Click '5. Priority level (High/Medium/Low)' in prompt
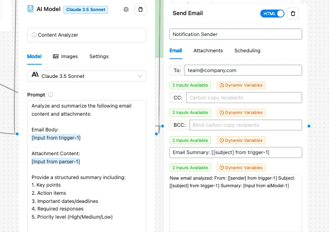Viewport: 329px width, 232px height. pos(72,217)
